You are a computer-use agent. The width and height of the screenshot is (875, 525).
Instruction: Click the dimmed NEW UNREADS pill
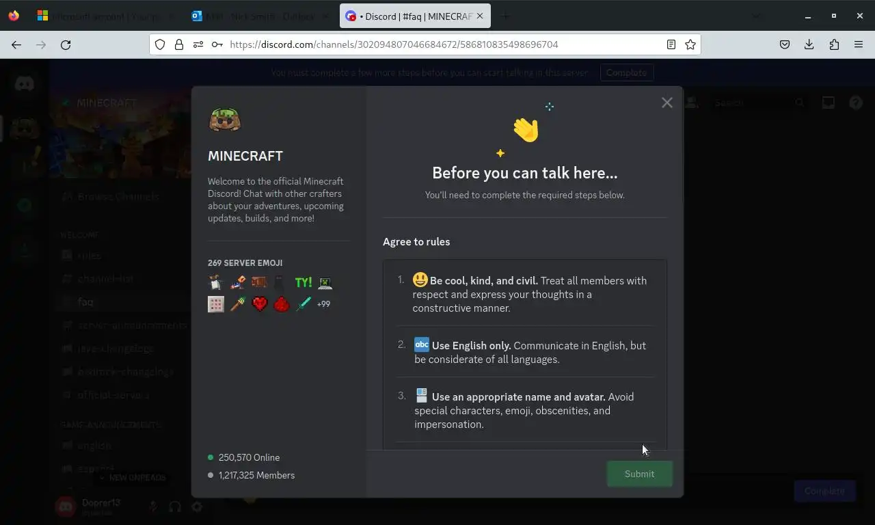click(132, 477)
